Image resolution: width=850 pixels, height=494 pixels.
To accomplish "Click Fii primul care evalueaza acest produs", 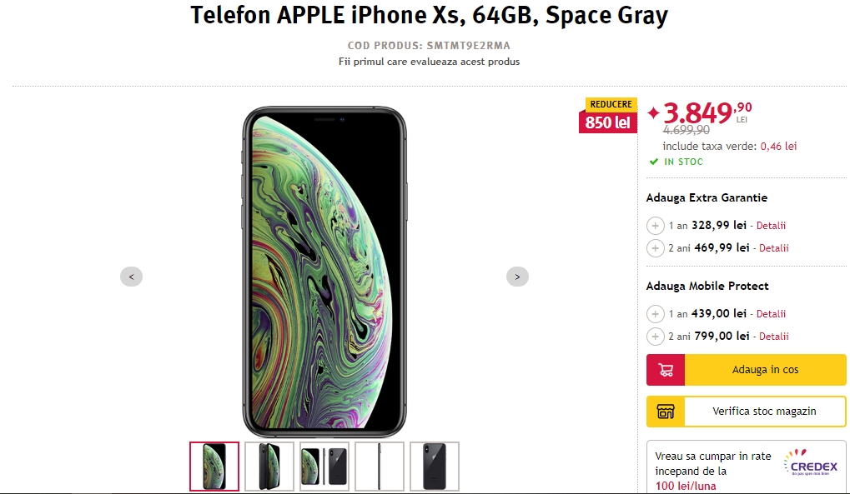I will (x=429, y=62).
